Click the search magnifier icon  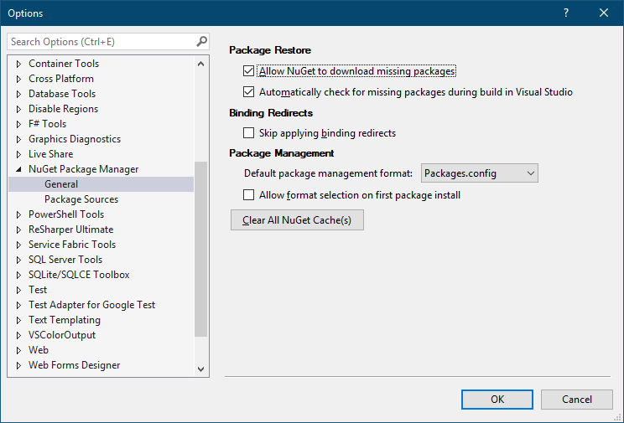coord(202,41)
